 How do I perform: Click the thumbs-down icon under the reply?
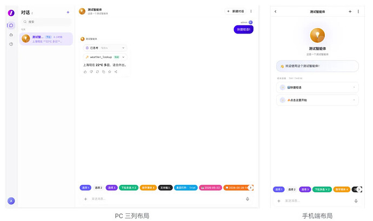[91, 72]
